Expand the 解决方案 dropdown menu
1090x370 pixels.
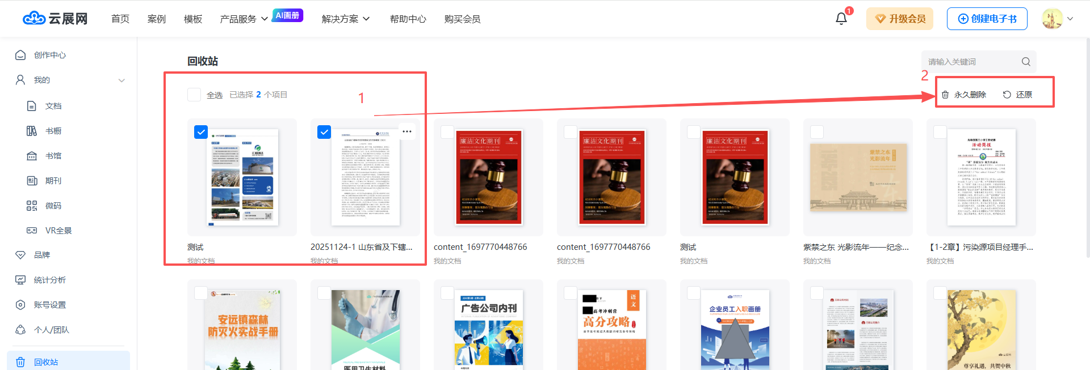(x=345, y=19)
